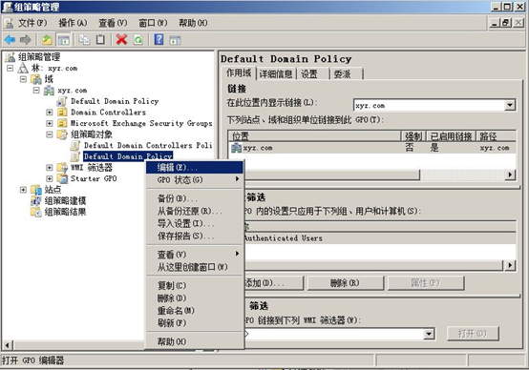This screenshot has width=529, height=370.
Task: Click the red Delete X icon
Action: pyautogui.click(x=121, y=40)
